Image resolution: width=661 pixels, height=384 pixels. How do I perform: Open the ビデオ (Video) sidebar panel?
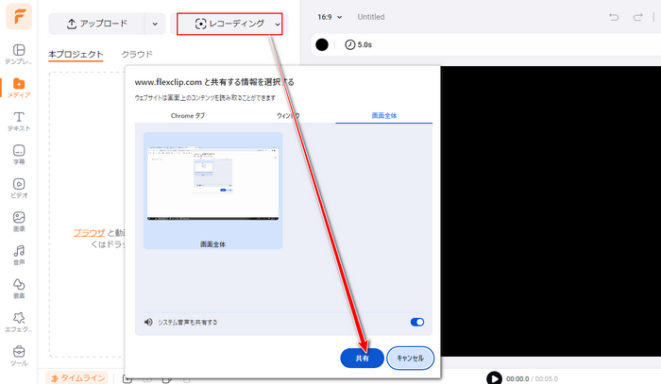coord(19,189)
